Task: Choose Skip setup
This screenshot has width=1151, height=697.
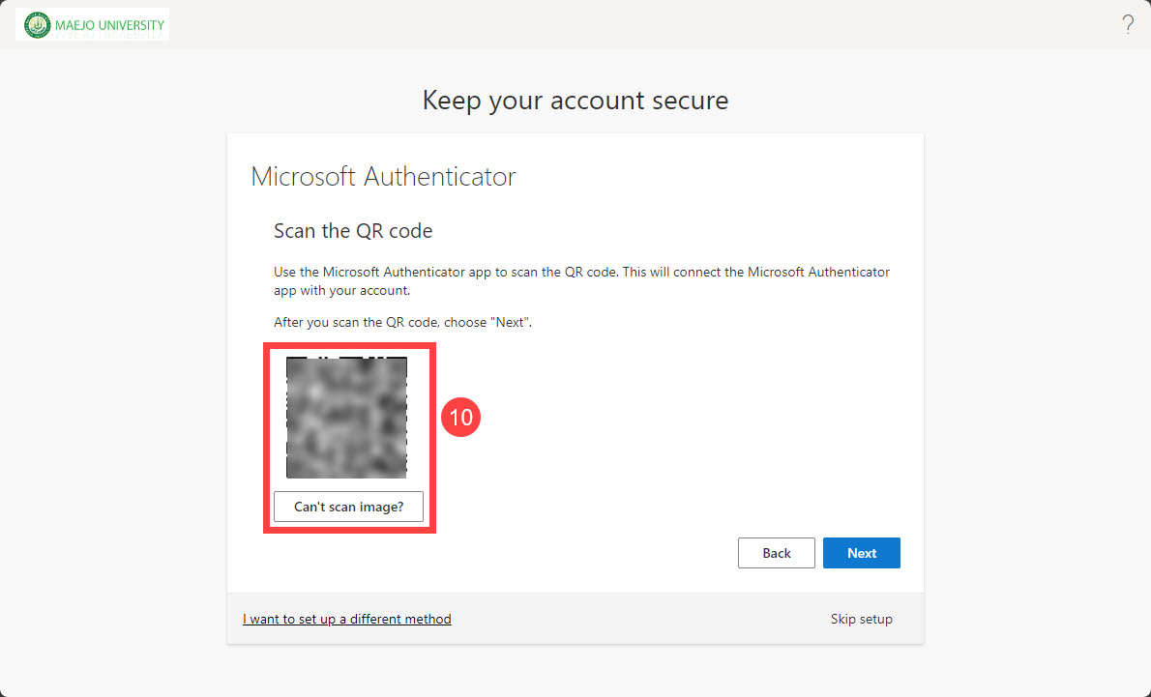Action: [861, 619]
